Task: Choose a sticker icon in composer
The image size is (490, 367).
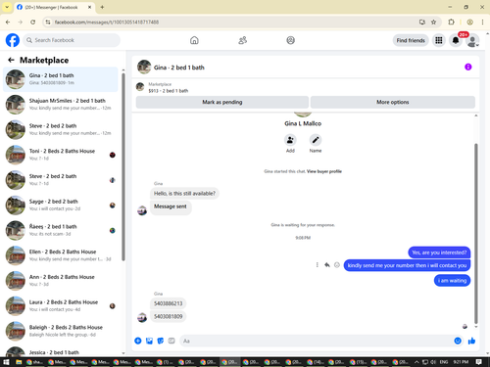Action: point(161,341)
